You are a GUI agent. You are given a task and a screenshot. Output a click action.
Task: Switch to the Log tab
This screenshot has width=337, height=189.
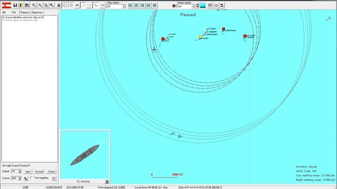(13, 12)
